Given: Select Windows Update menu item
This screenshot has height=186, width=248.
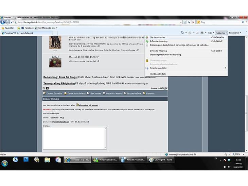Looking at the screenshot, I should coord(158,74).
